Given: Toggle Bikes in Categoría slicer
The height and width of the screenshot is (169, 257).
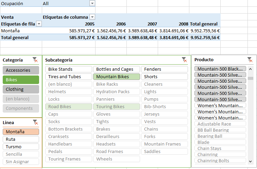Looking at the screenshot, I should [21, 80].
